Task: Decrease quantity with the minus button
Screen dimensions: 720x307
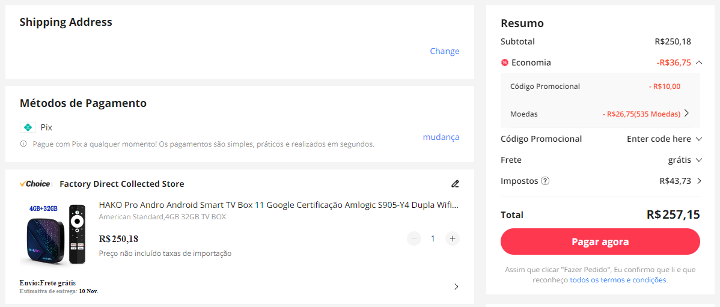Action: pos(413,239)
